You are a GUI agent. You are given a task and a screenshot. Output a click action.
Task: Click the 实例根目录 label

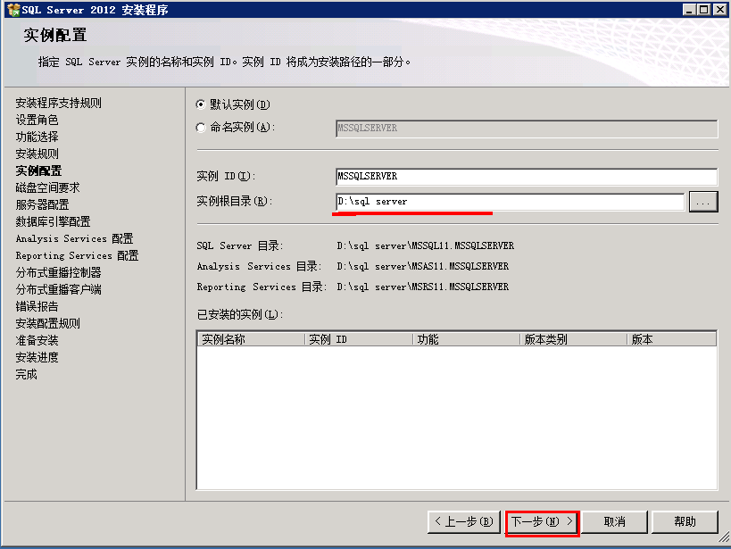[x=235, y=202]
